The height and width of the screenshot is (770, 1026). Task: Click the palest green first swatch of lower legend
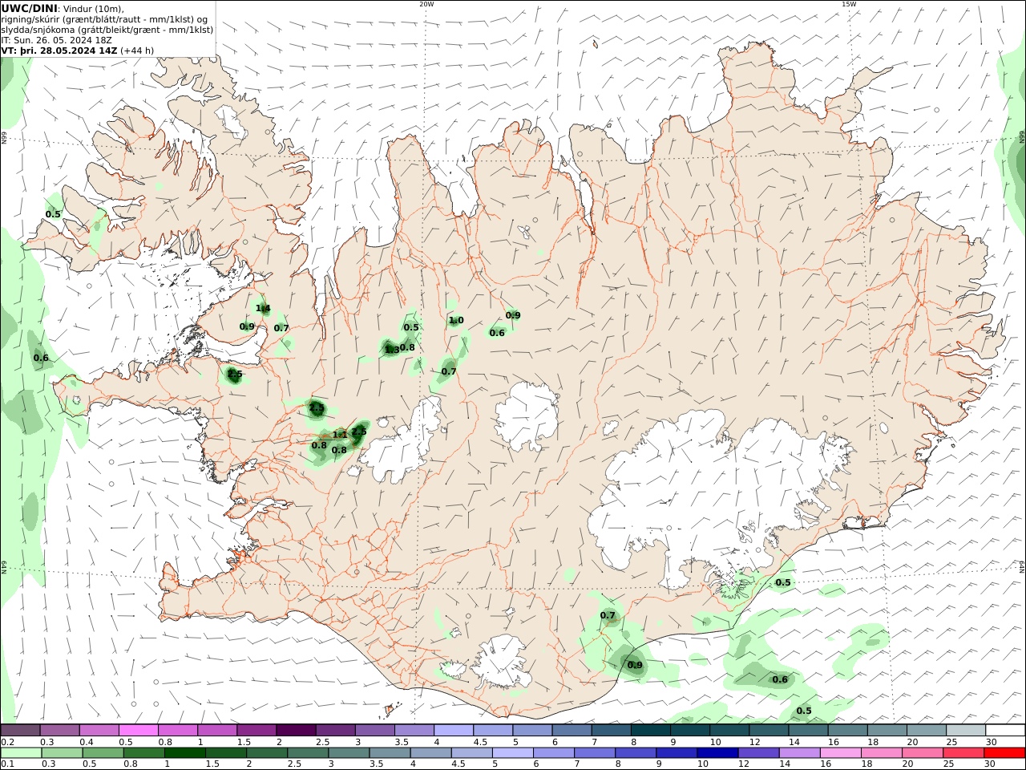20,753
